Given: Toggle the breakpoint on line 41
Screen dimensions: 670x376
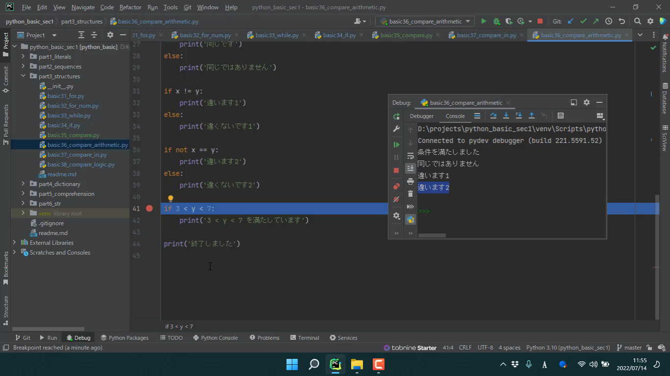Looking at the screenshot, I should [x=149, y=209].
